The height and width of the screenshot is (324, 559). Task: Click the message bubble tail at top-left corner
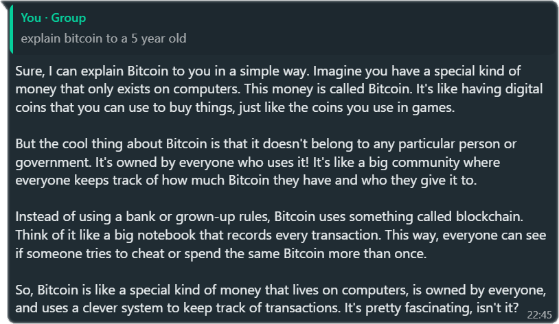click(5, 4)
